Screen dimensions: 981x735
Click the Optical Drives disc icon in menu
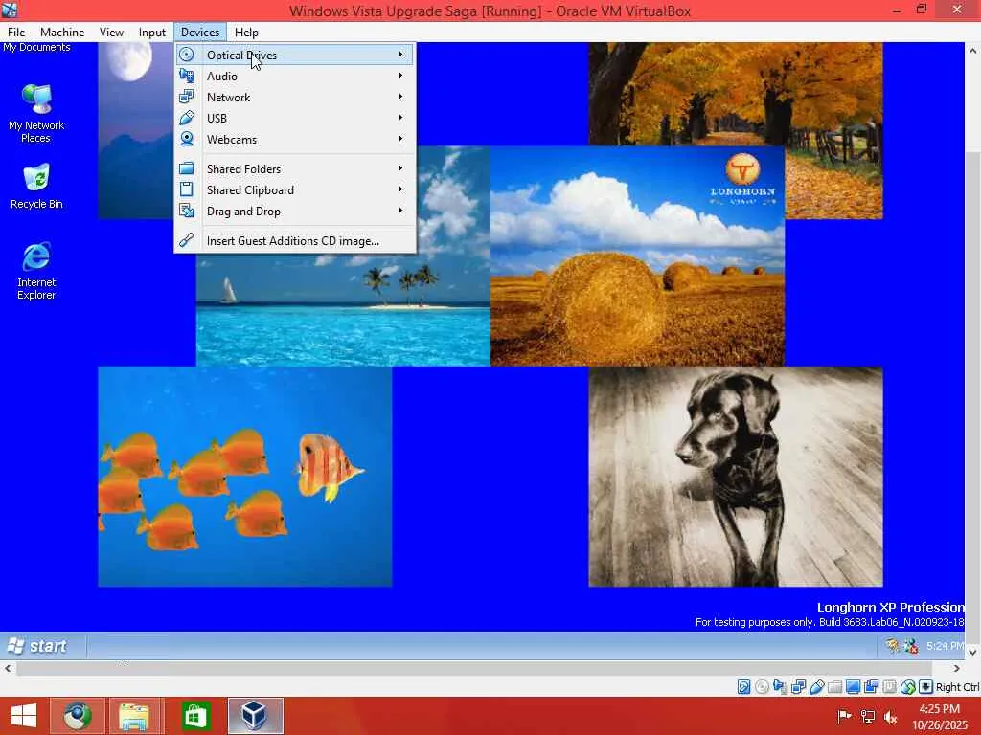(187, 55)
